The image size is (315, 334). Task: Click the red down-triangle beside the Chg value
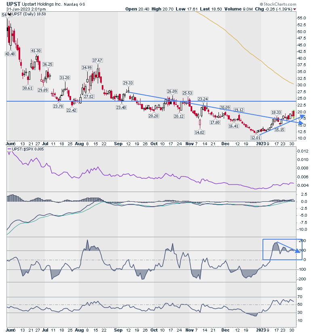pyautogui.click(x=294, y=9)
